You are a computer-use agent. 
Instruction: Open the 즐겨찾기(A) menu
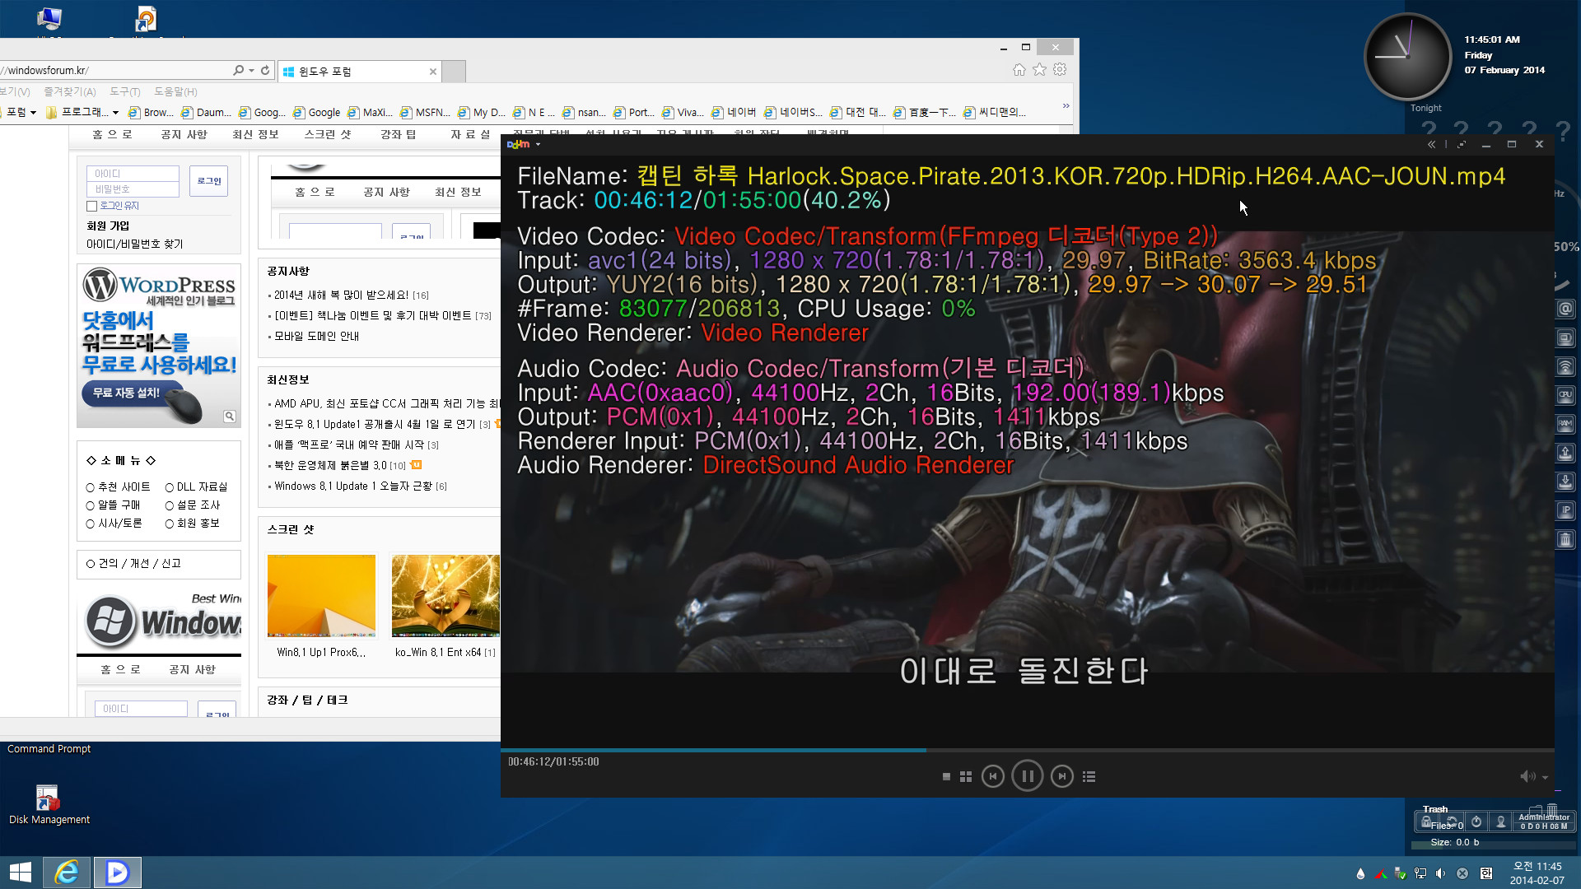pos(70,91)
